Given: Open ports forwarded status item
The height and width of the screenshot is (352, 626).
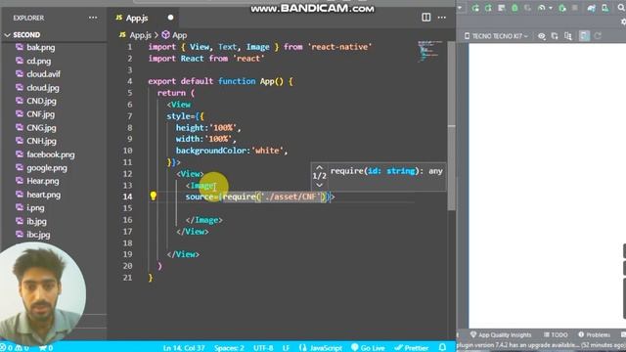Looking at the screenshot, I should (x=46, y=348).
